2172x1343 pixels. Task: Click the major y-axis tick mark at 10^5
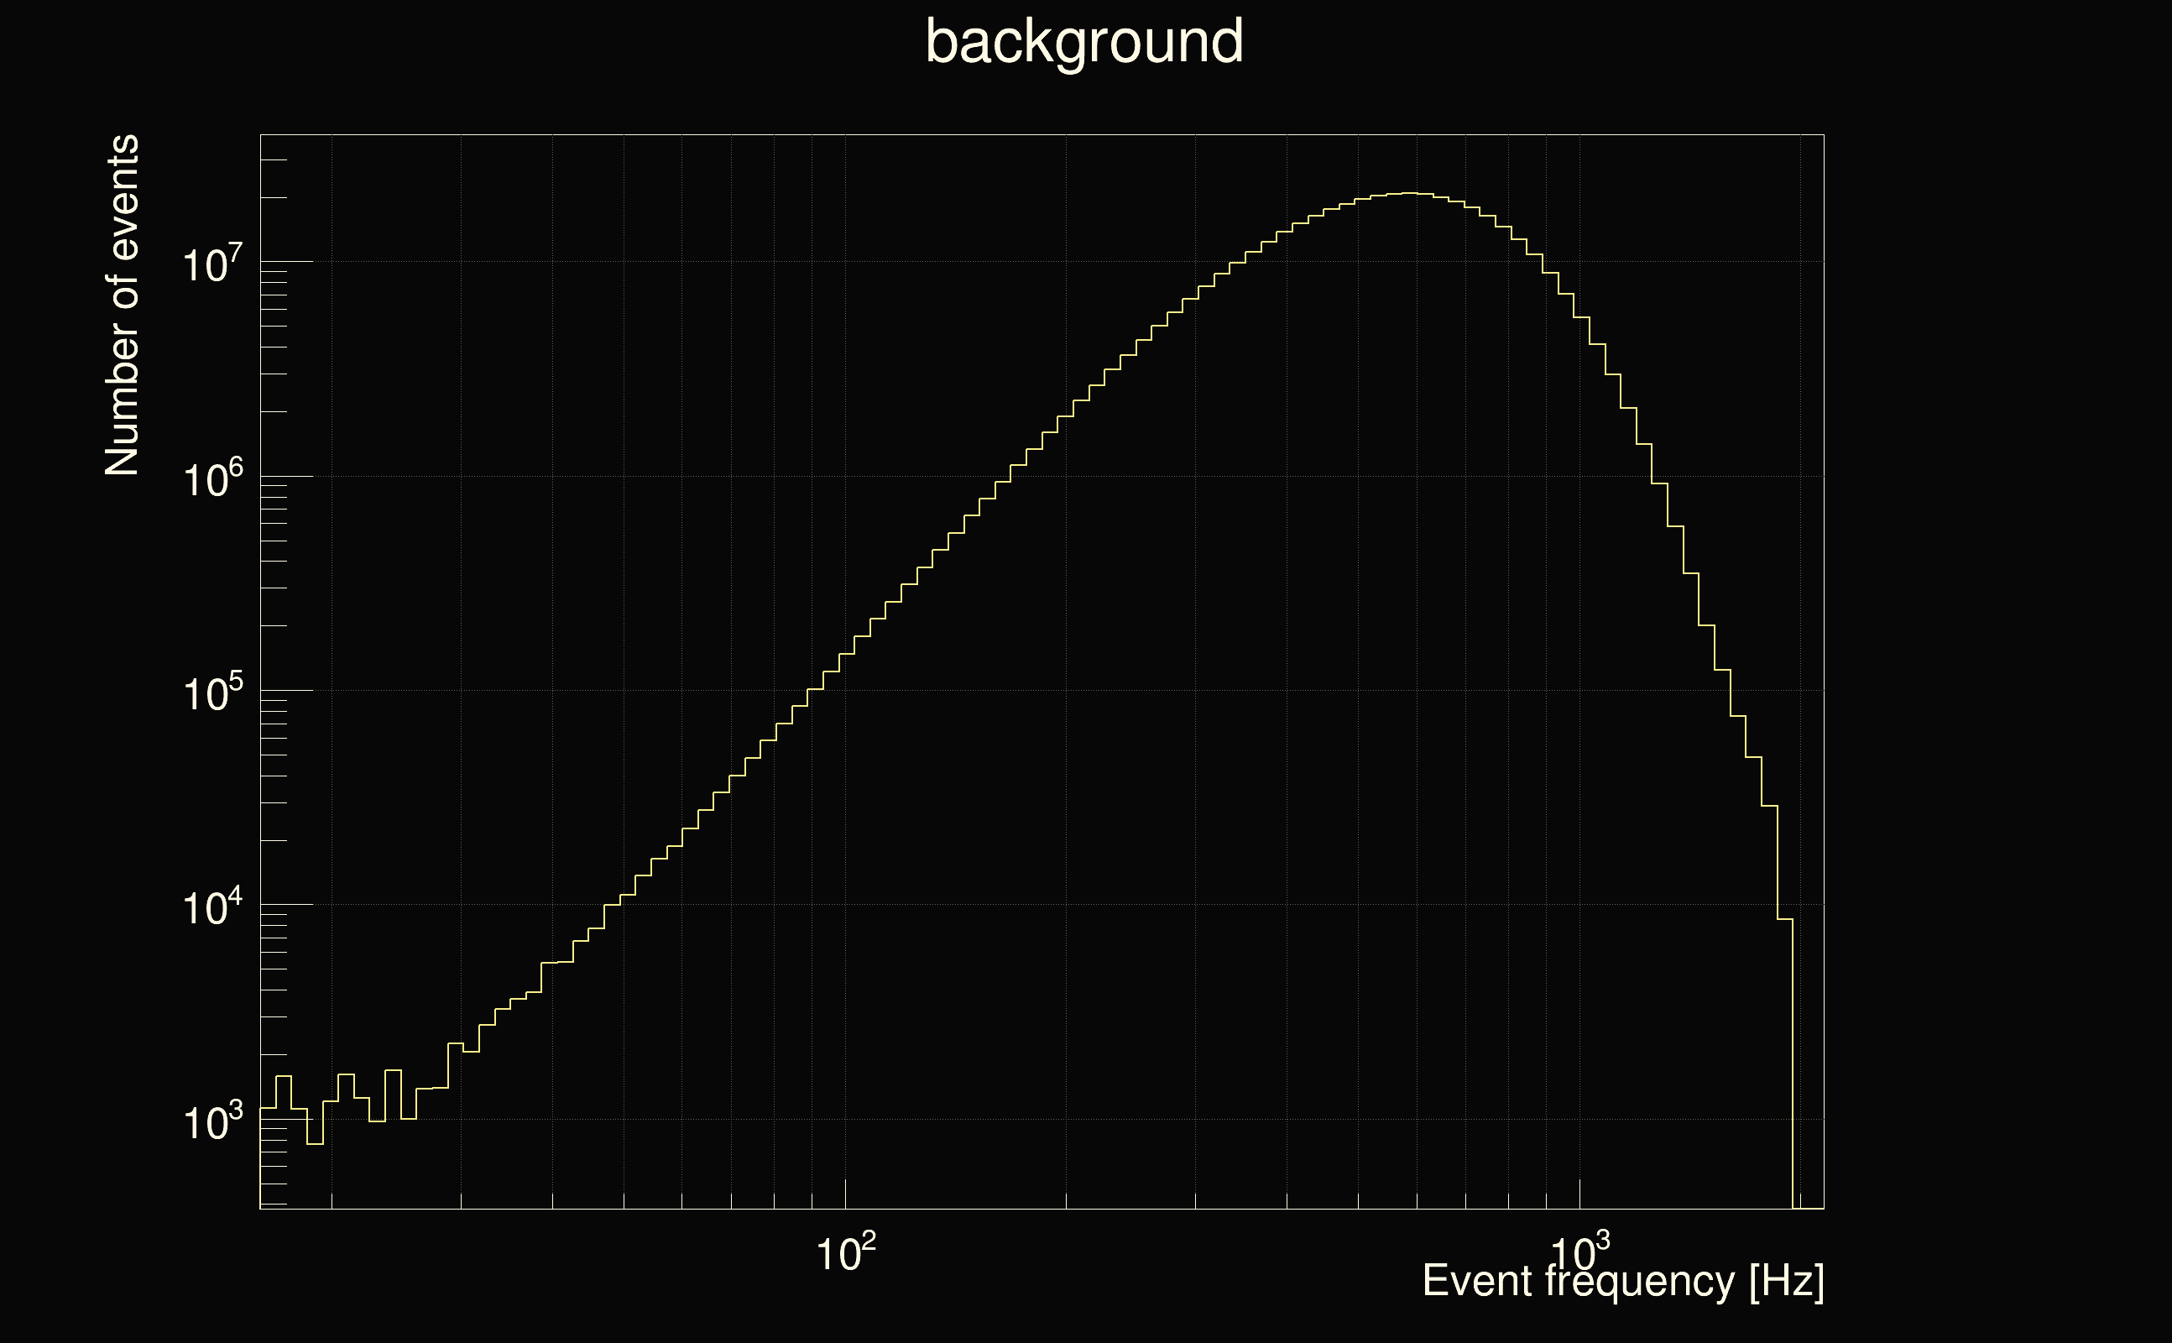tap(287, 690)
